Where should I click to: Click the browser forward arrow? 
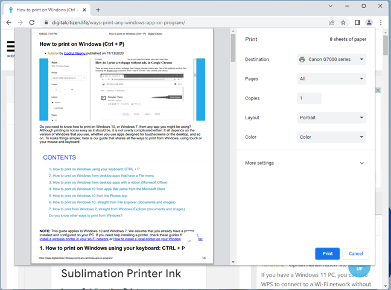[20, 22]
